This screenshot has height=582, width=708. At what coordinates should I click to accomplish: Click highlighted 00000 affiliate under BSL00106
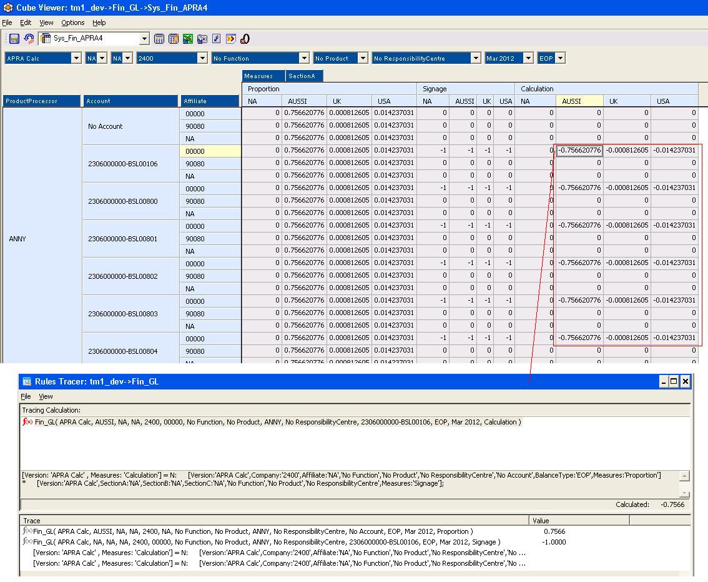(210, 151)
